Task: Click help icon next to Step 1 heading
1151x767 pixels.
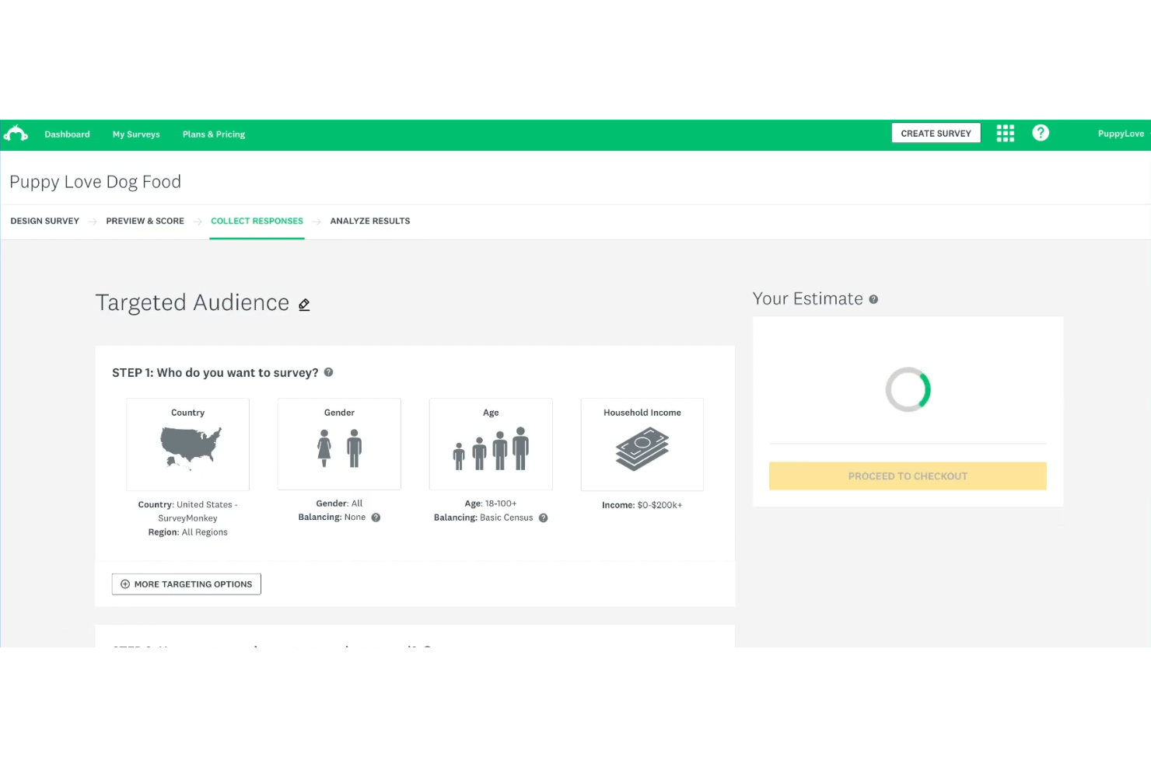Action: coord(329,372)
